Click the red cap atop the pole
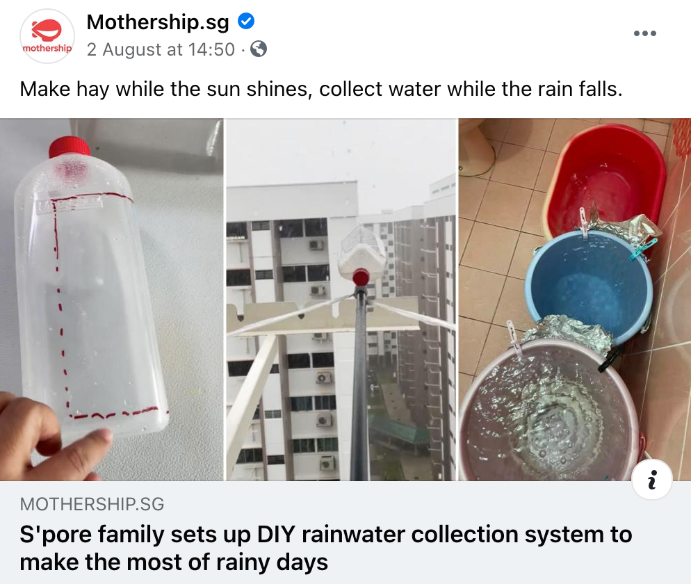 click(361, 277)
